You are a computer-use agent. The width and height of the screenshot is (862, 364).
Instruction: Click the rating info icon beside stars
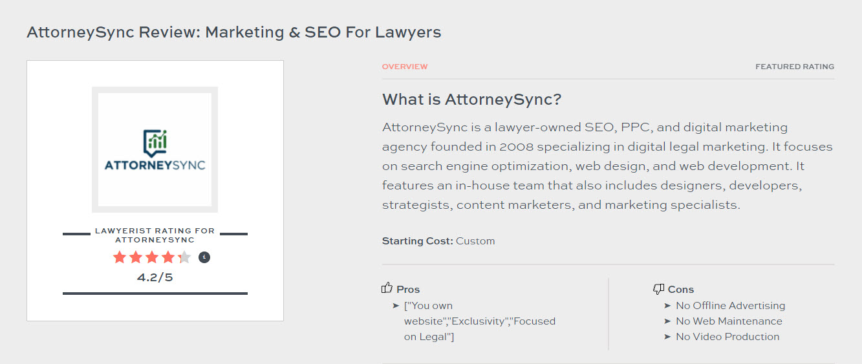[204, 257]
